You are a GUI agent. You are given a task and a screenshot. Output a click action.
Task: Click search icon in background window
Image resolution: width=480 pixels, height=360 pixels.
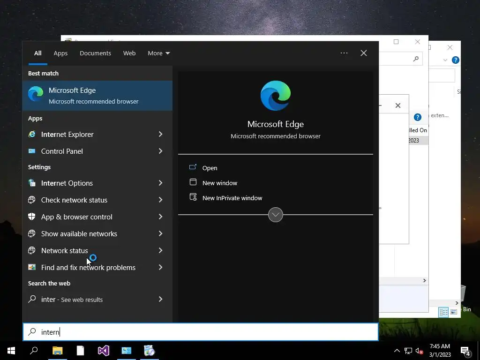pyautogui.click(x=416, y=59)
